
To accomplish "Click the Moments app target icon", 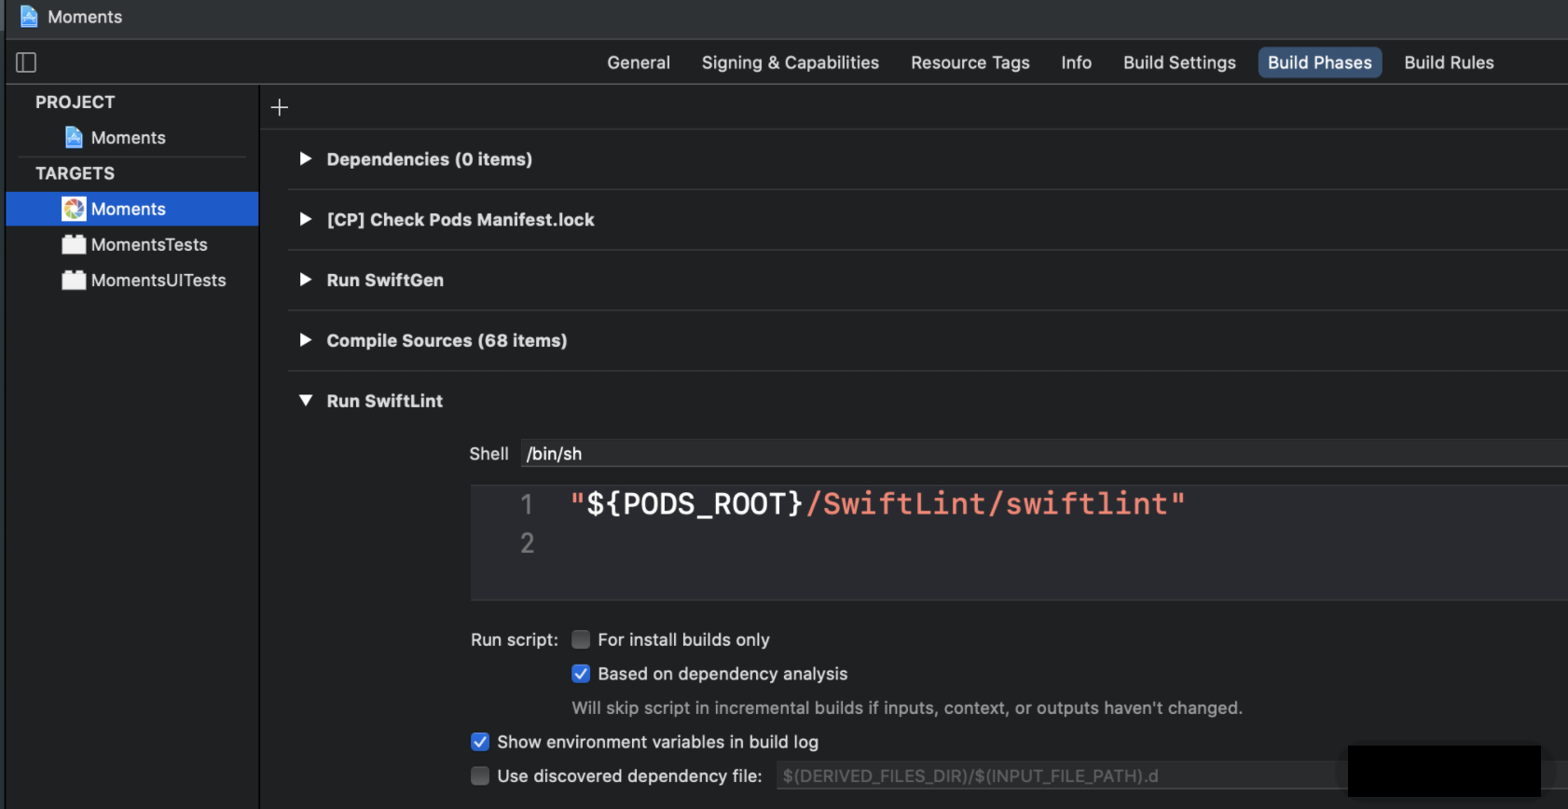I will tap(74, 209).
